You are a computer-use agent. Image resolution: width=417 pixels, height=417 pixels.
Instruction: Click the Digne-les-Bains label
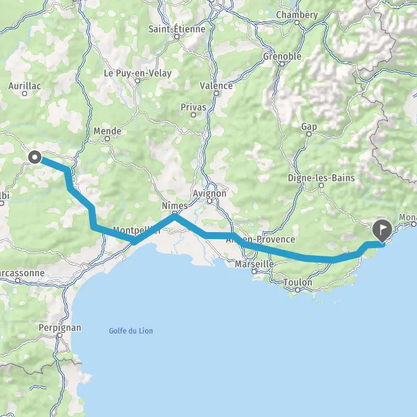click(x=321, y=178)
